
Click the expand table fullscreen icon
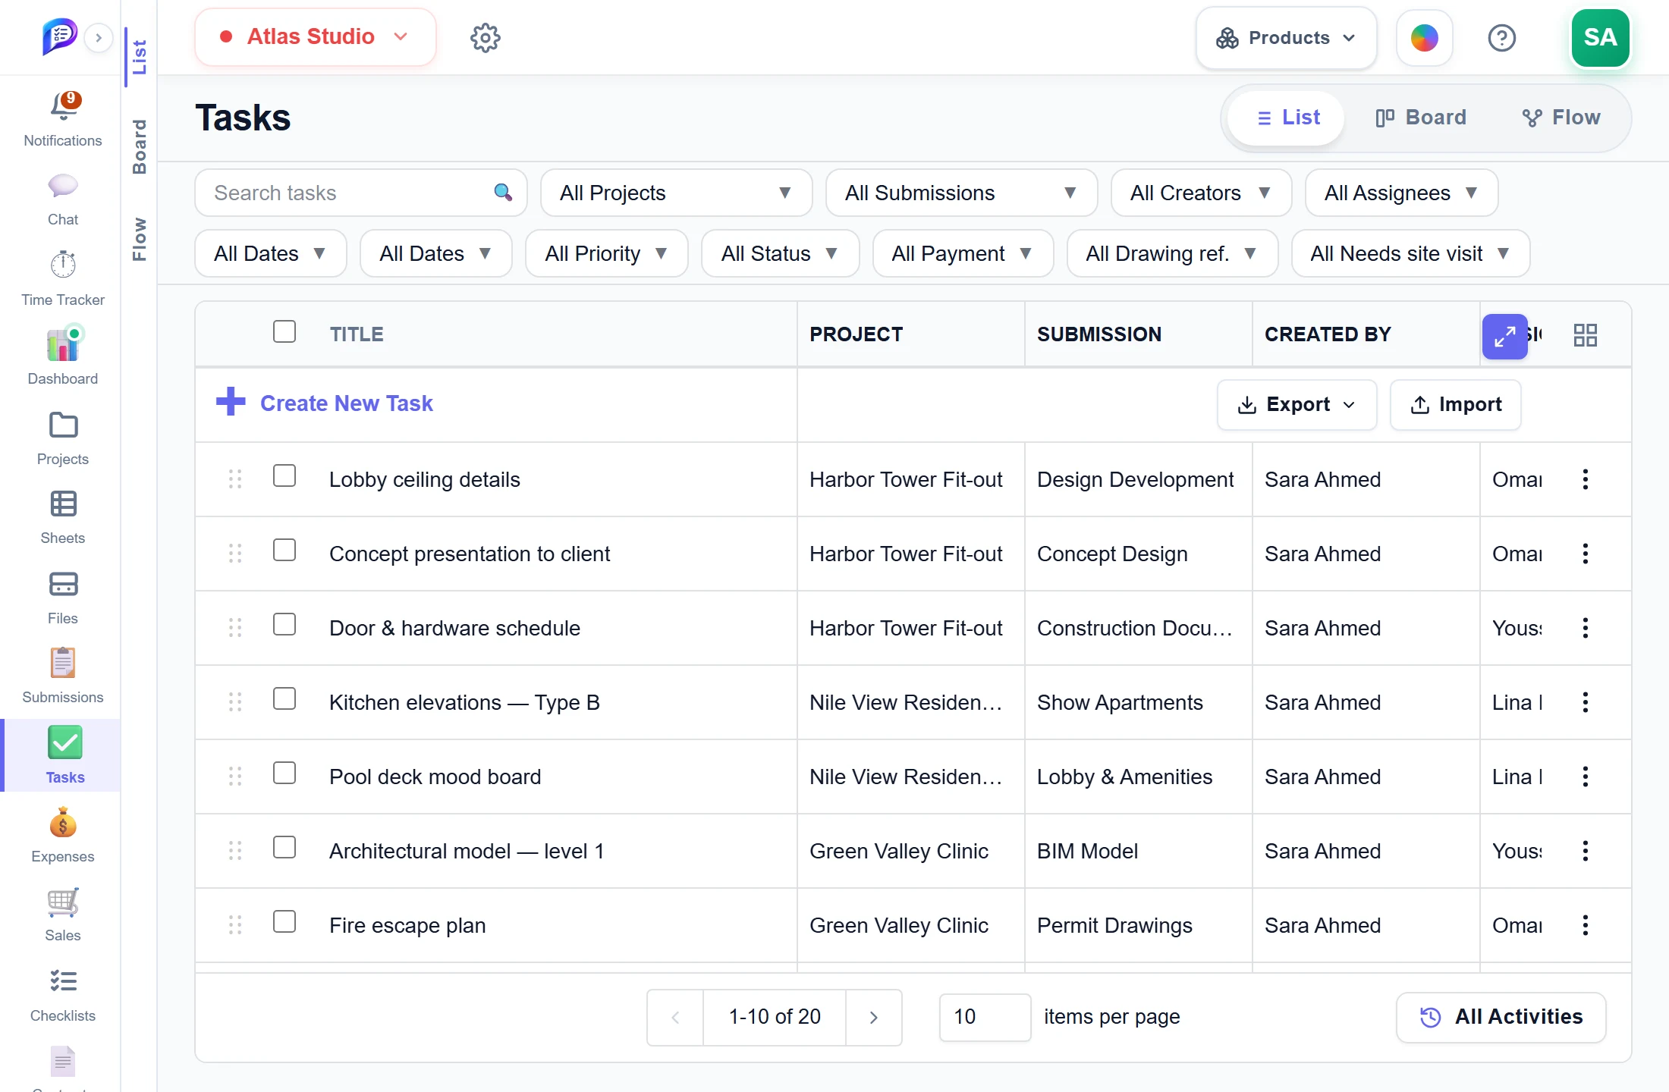(1504, 336)
